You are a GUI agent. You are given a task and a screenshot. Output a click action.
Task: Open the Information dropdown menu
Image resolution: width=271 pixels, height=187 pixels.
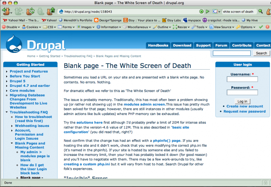click(109, 27)
